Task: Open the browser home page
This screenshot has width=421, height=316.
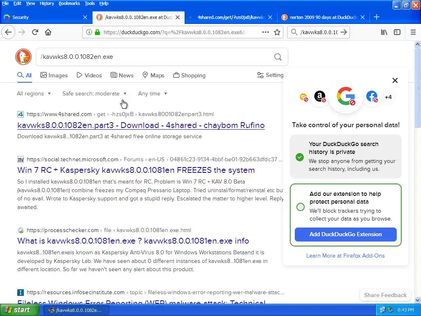Action: click(48, 32)
